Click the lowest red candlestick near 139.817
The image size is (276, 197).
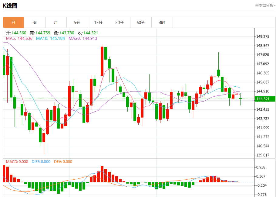point(44,137)
